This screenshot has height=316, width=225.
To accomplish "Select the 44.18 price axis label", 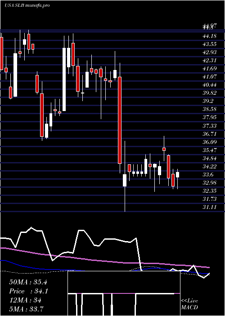I will coord(209,36).
